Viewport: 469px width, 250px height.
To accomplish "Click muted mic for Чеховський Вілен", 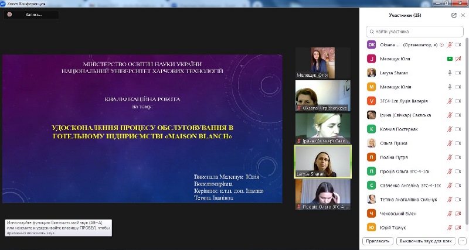I will pyautogui.click(x=450, y=213).
